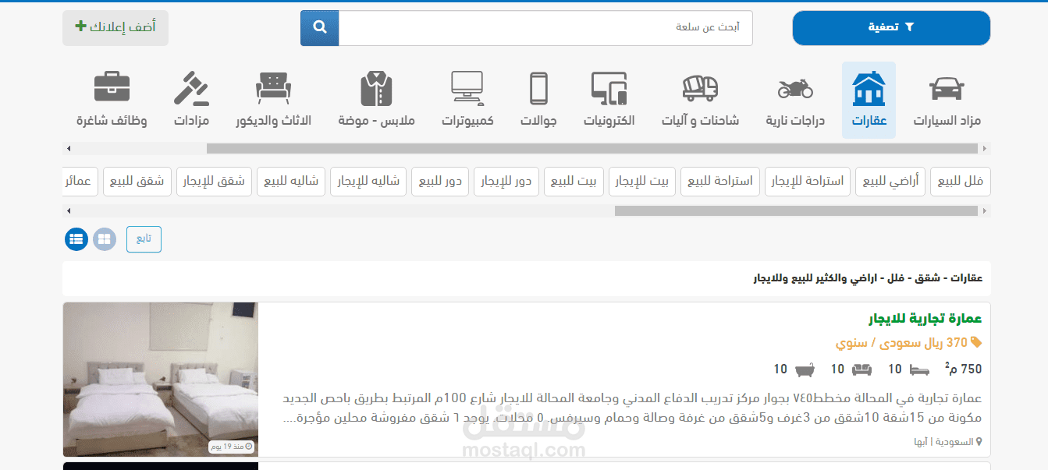
Task: Open the مزاد السيارات car auction category
Action: [x=947, y=97]
